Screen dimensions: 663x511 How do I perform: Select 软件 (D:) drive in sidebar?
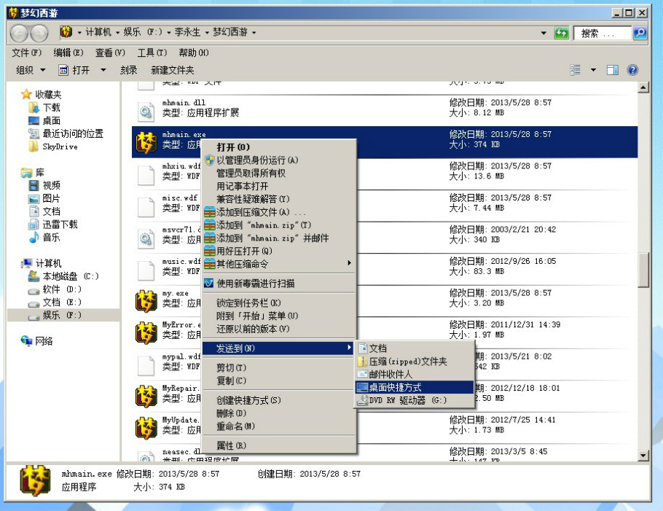click(55, 289)
